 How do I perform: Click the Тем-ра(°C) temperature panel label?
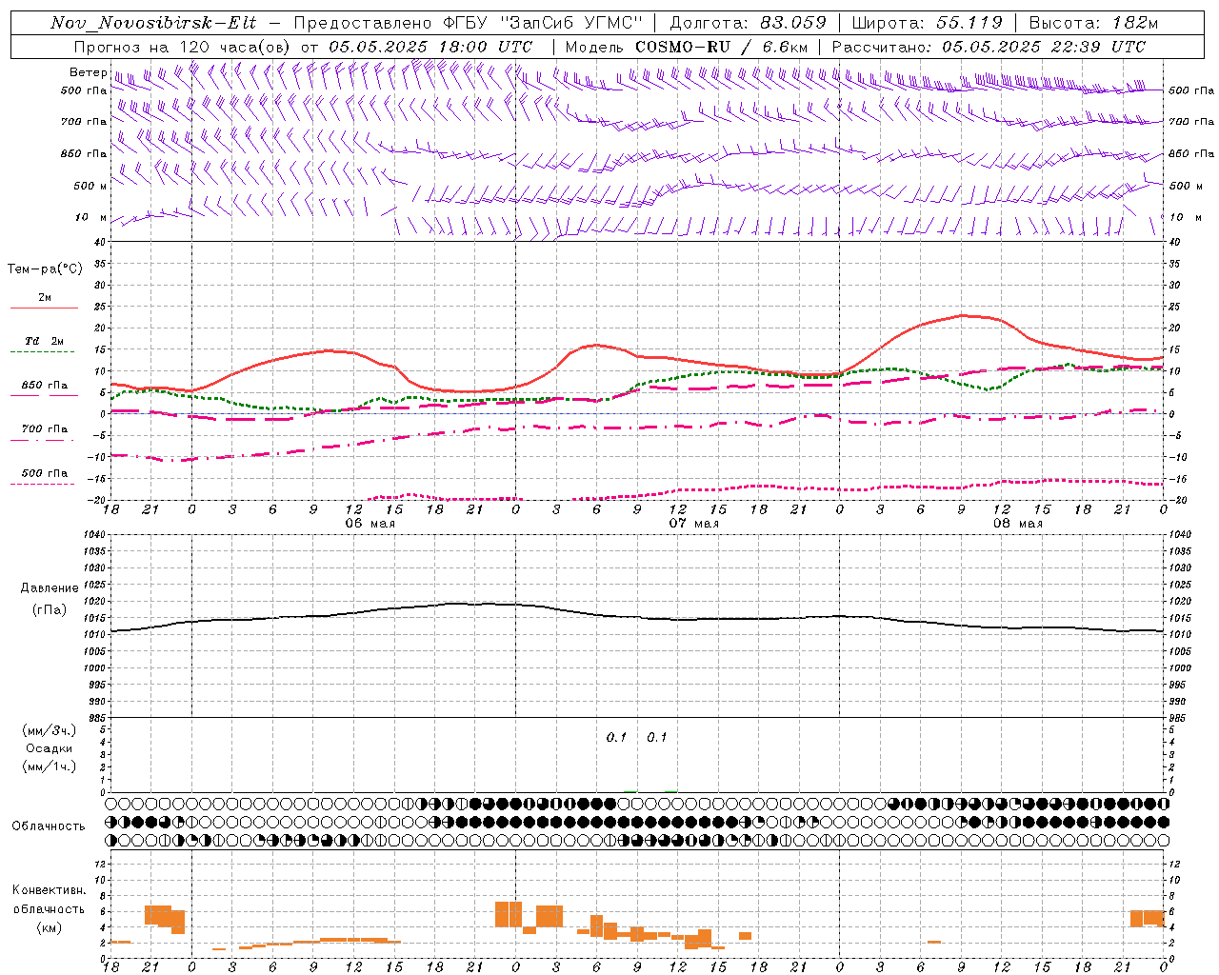(x=45, y=269)
